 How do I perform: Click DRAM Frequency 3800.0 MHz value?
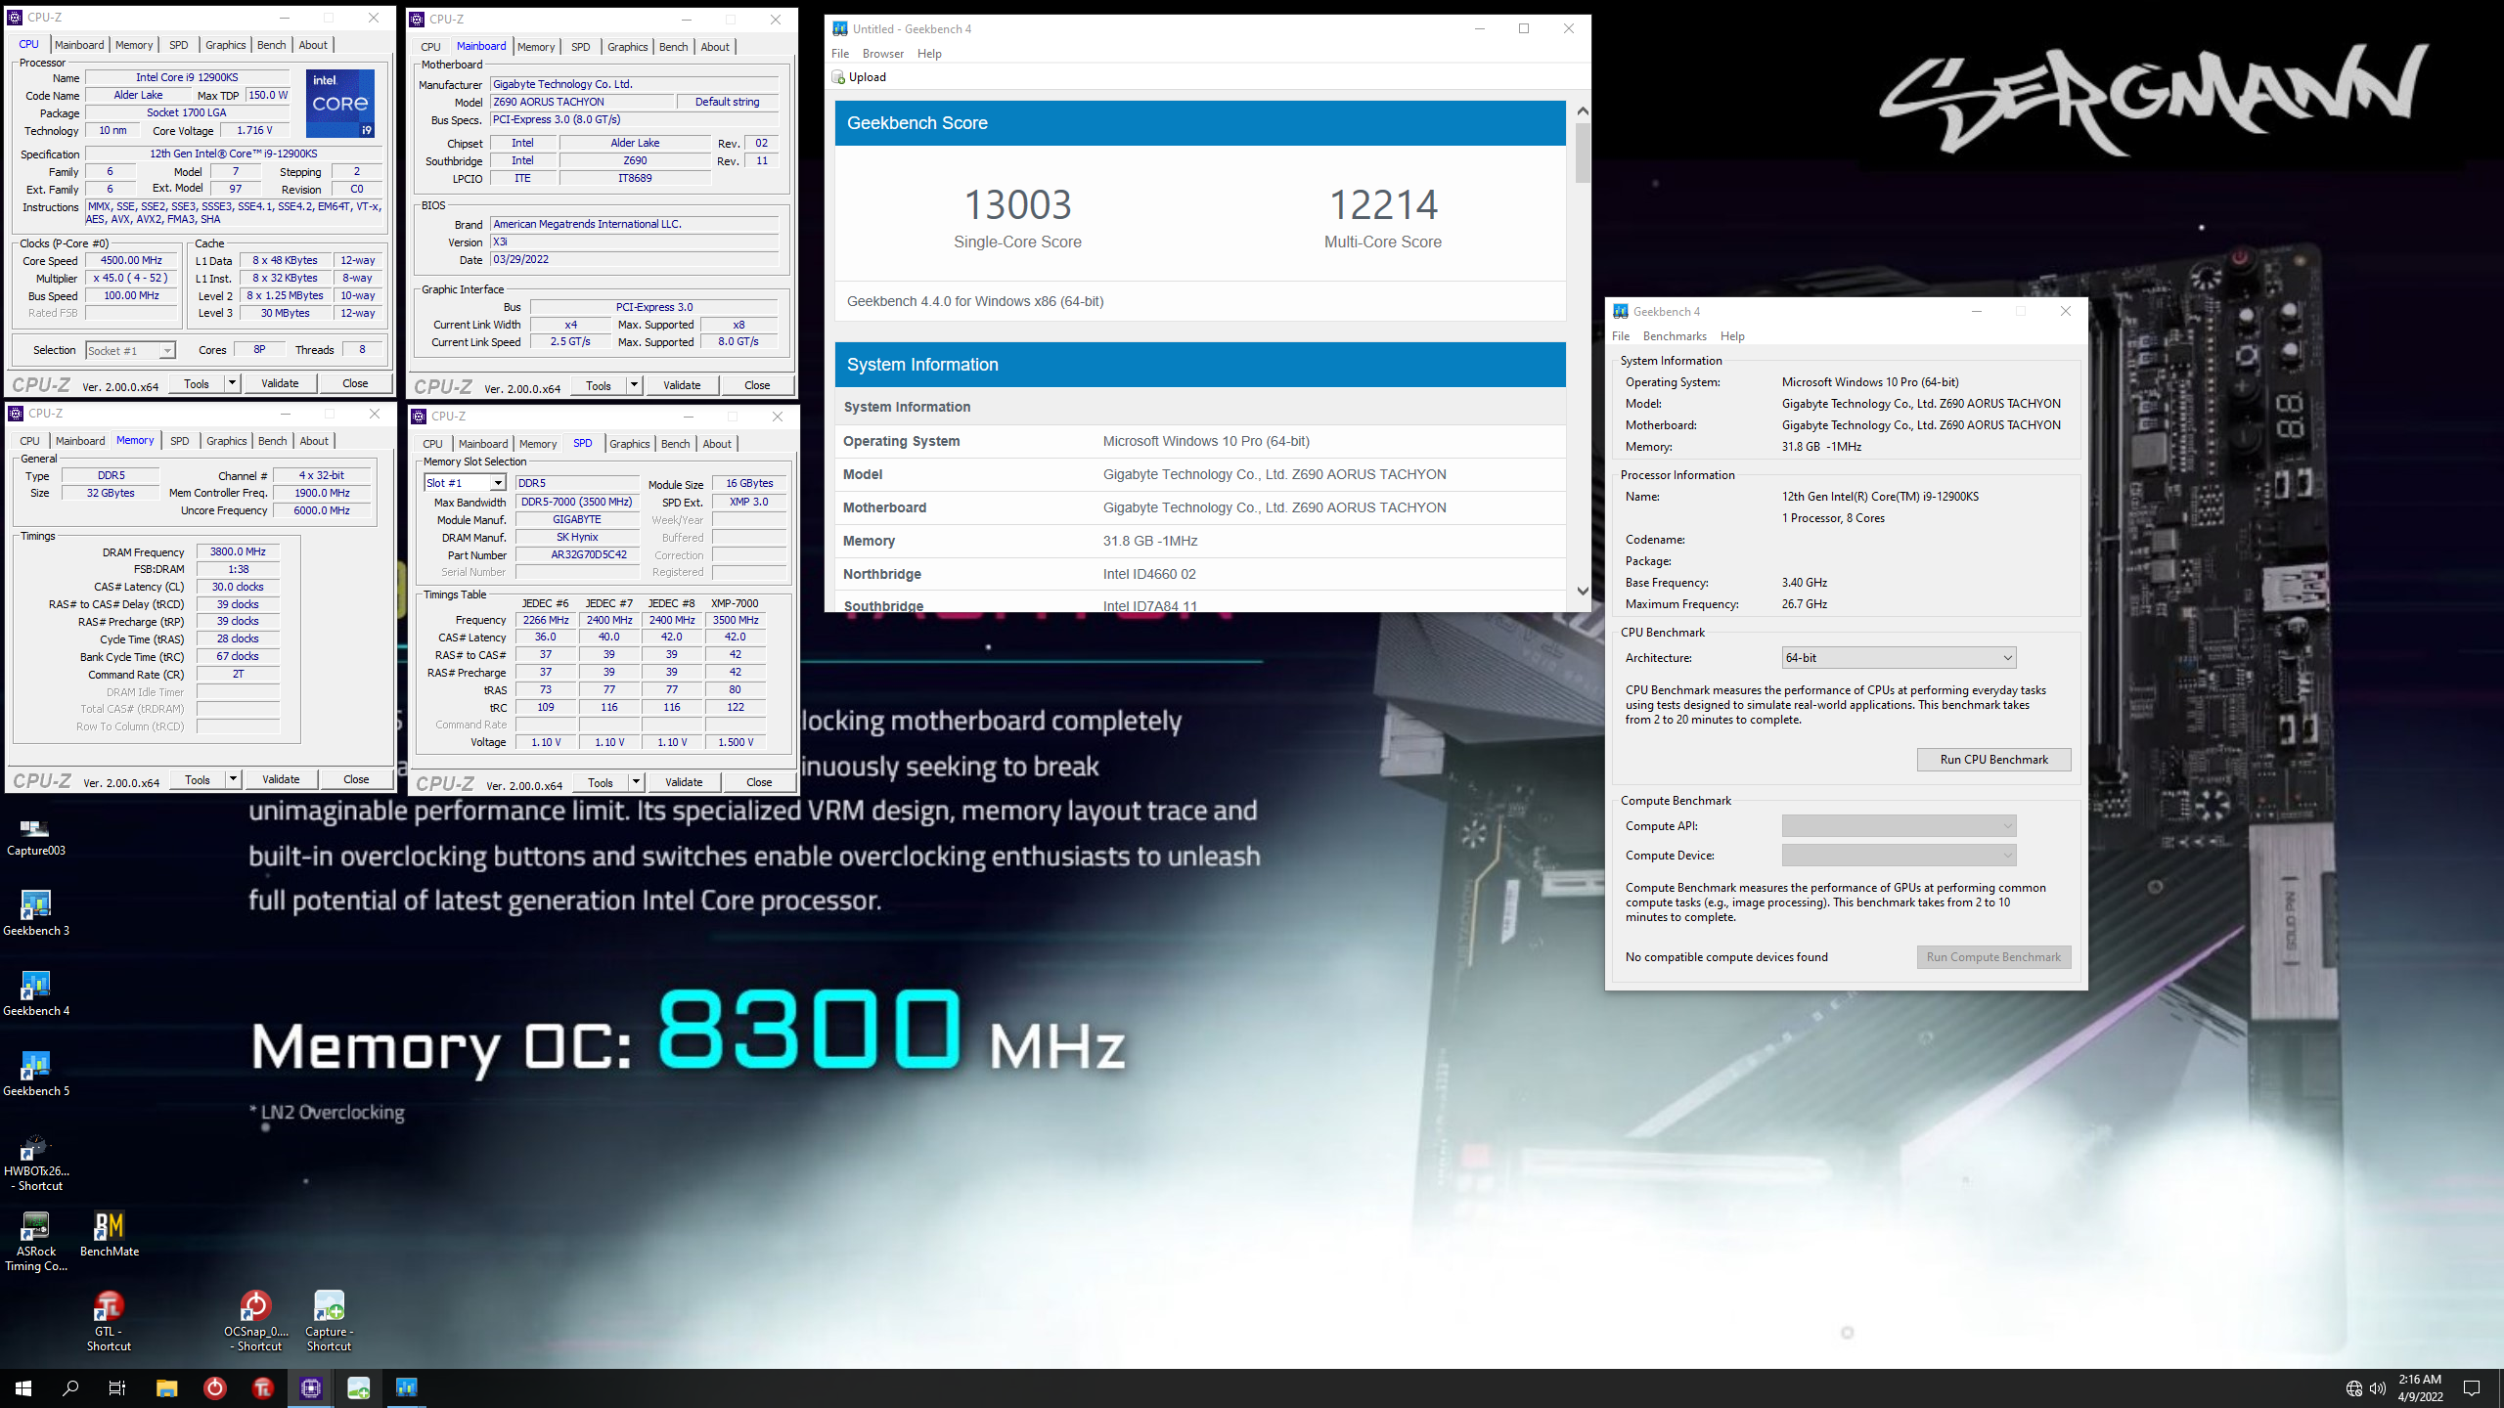click(x=238, y=552)
